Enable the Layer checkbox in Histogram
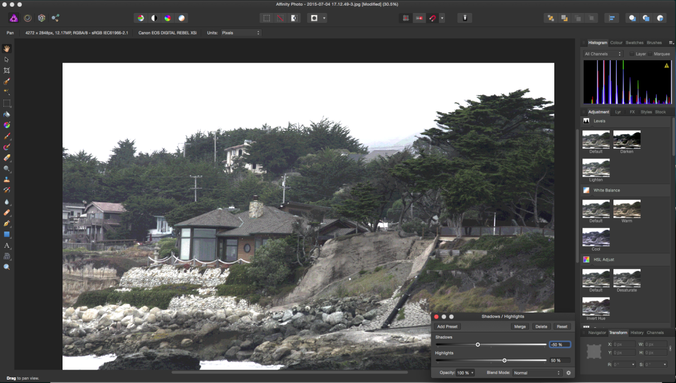This screenshot has height=383, width=676. pos(631,54)
